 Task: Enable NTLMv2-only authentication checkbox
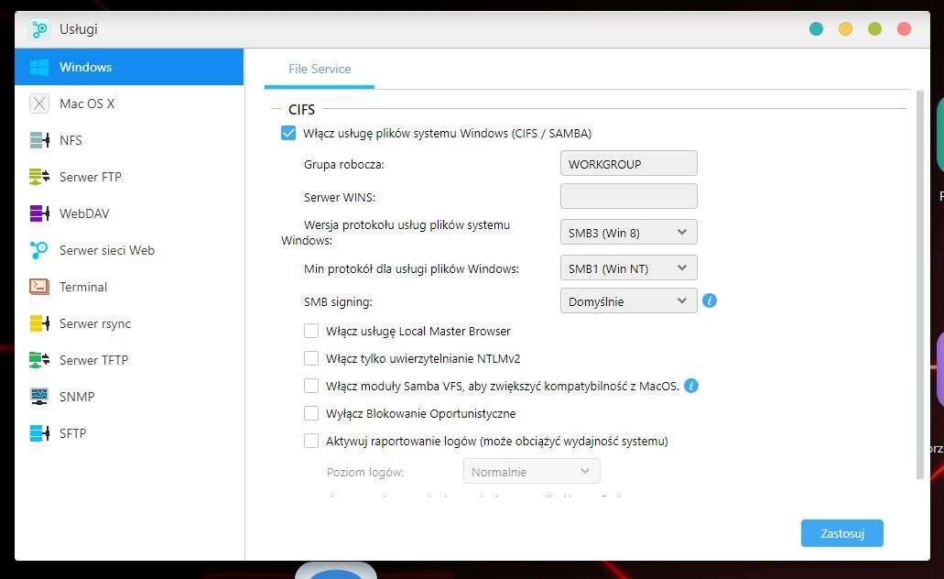[311, 358]
